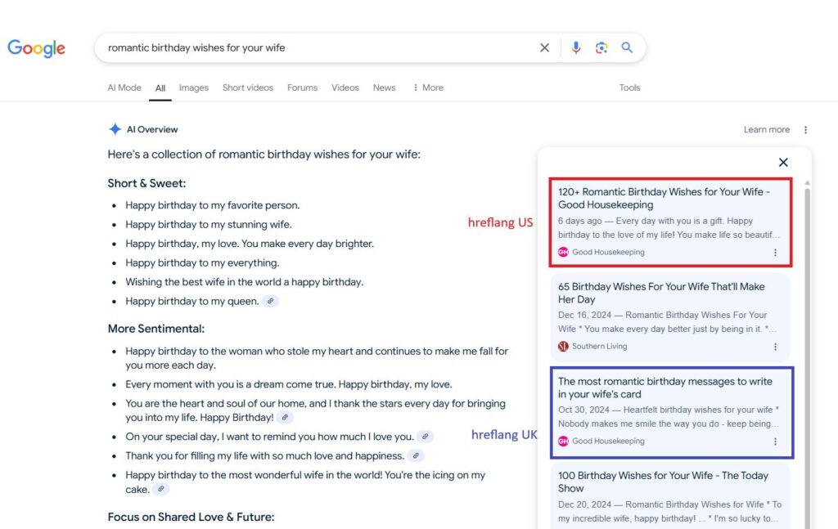Close the sources side panel

click(x=783, y=163)
